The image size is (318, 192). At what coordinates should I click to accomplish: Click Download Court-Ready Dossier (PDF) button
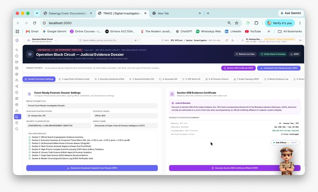click(x=279, y=68)
